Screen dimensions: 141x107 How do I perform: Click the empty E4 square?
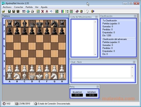[x=39, y=54]
